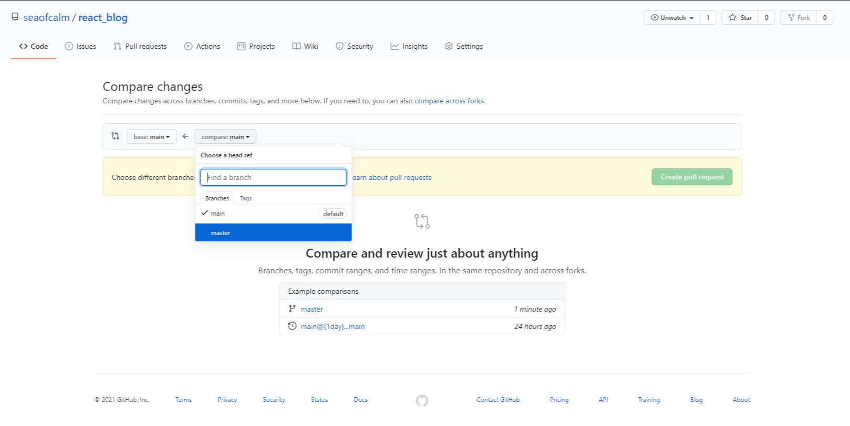Open the Insights tab
The image size is (850, 426).
point(409,46)
